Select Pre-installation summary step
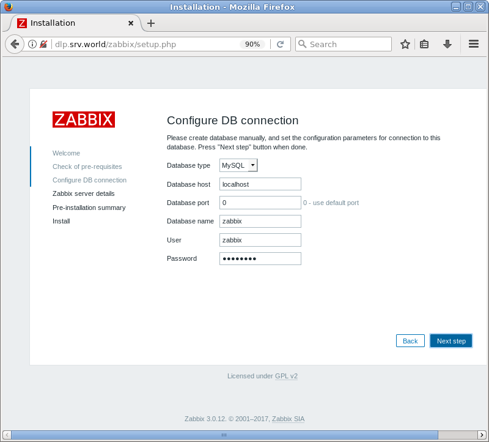 (x=89, y=208)
